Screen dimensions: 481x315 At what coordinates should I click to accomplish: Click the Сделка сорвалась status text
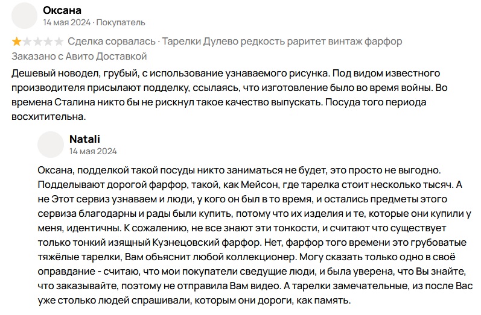coord(112,42)
